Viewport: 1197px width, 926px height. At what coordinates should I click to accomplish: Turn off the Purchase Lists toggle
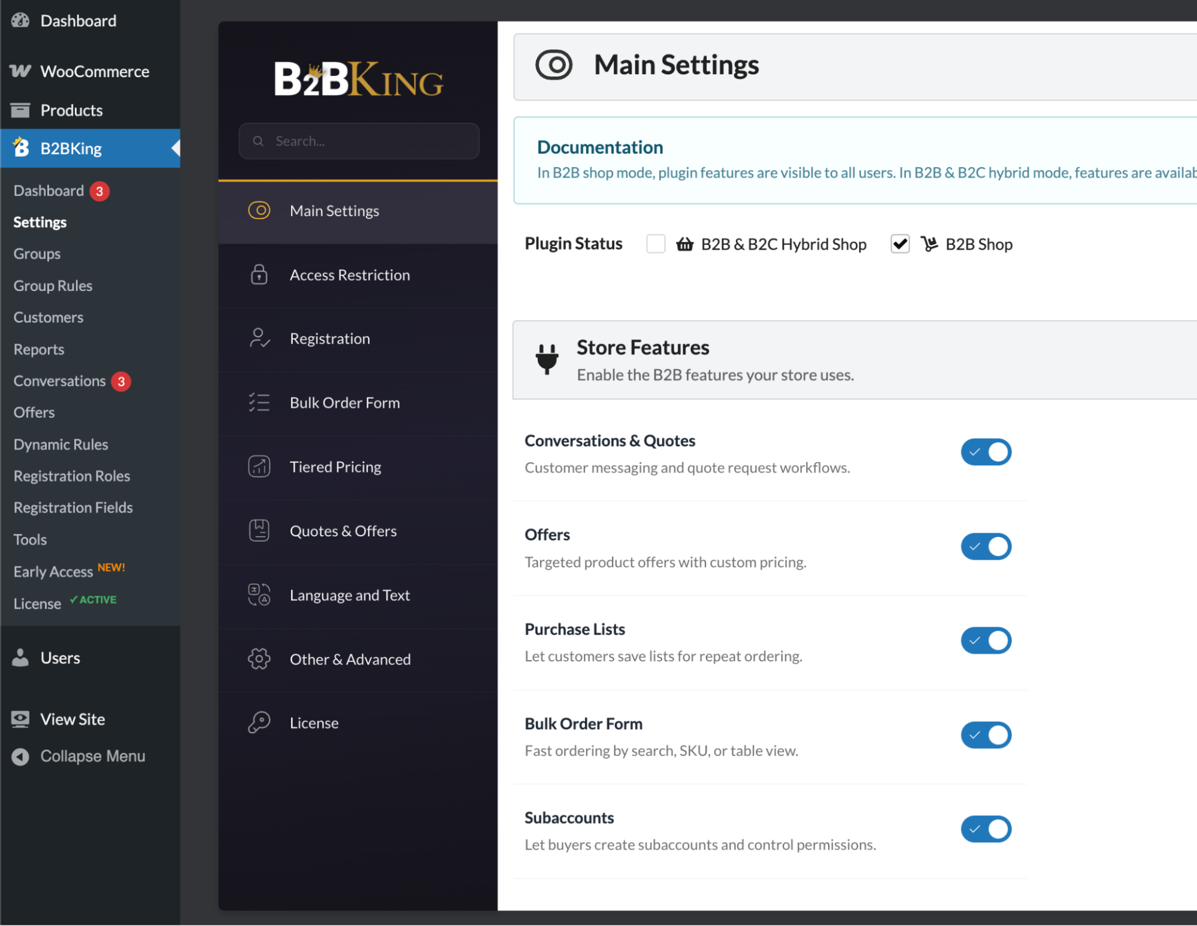[986, 640]
